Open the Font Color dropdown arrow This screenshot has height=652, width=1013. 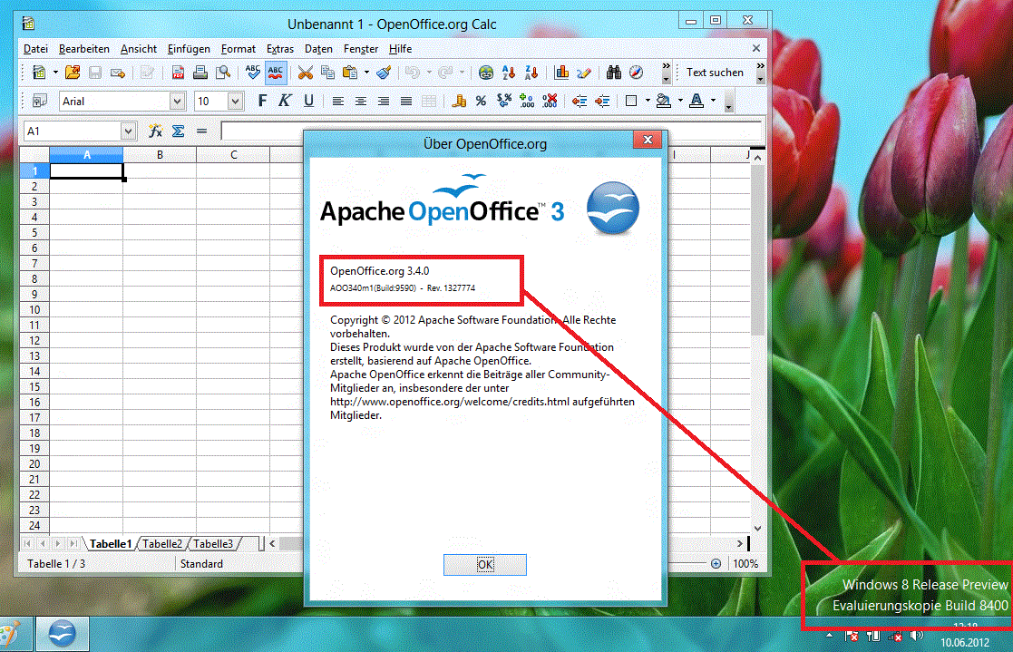pos(713,101)
